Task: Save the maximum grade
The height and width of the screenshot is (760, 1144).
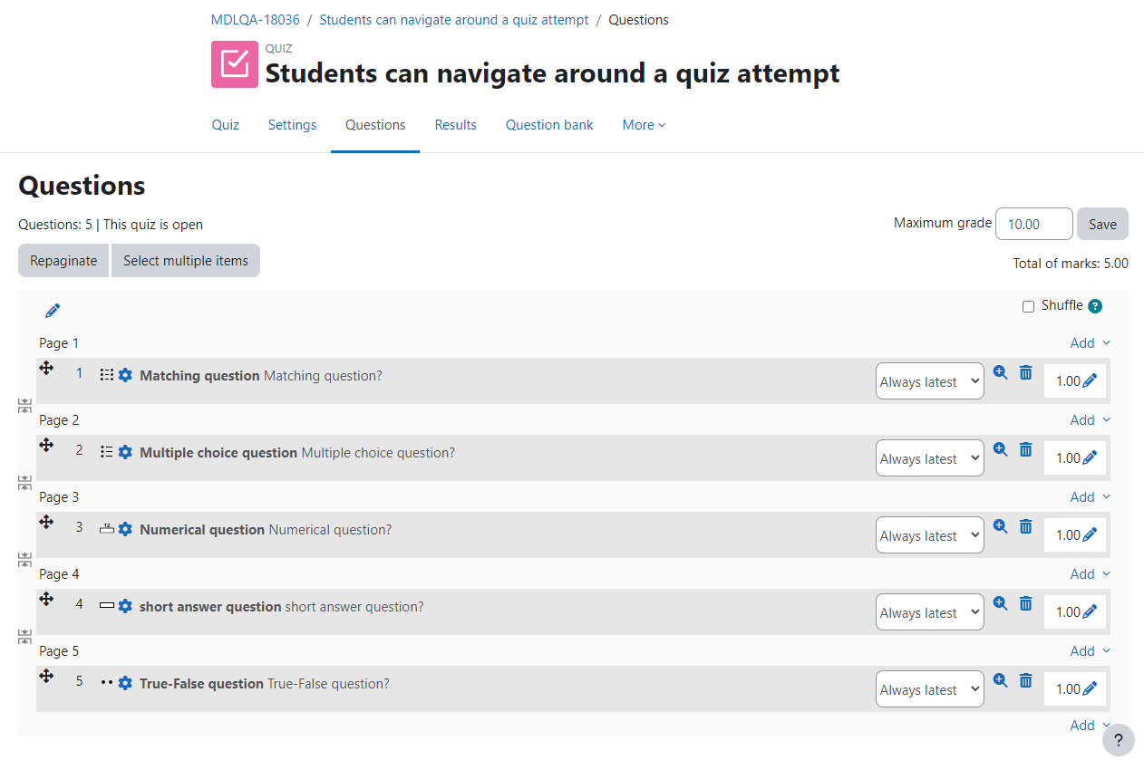Action: tap(1102, 224)
